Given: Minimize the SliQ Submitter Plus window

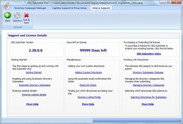Looking at the screenshot, I should (x=163, y=2).
